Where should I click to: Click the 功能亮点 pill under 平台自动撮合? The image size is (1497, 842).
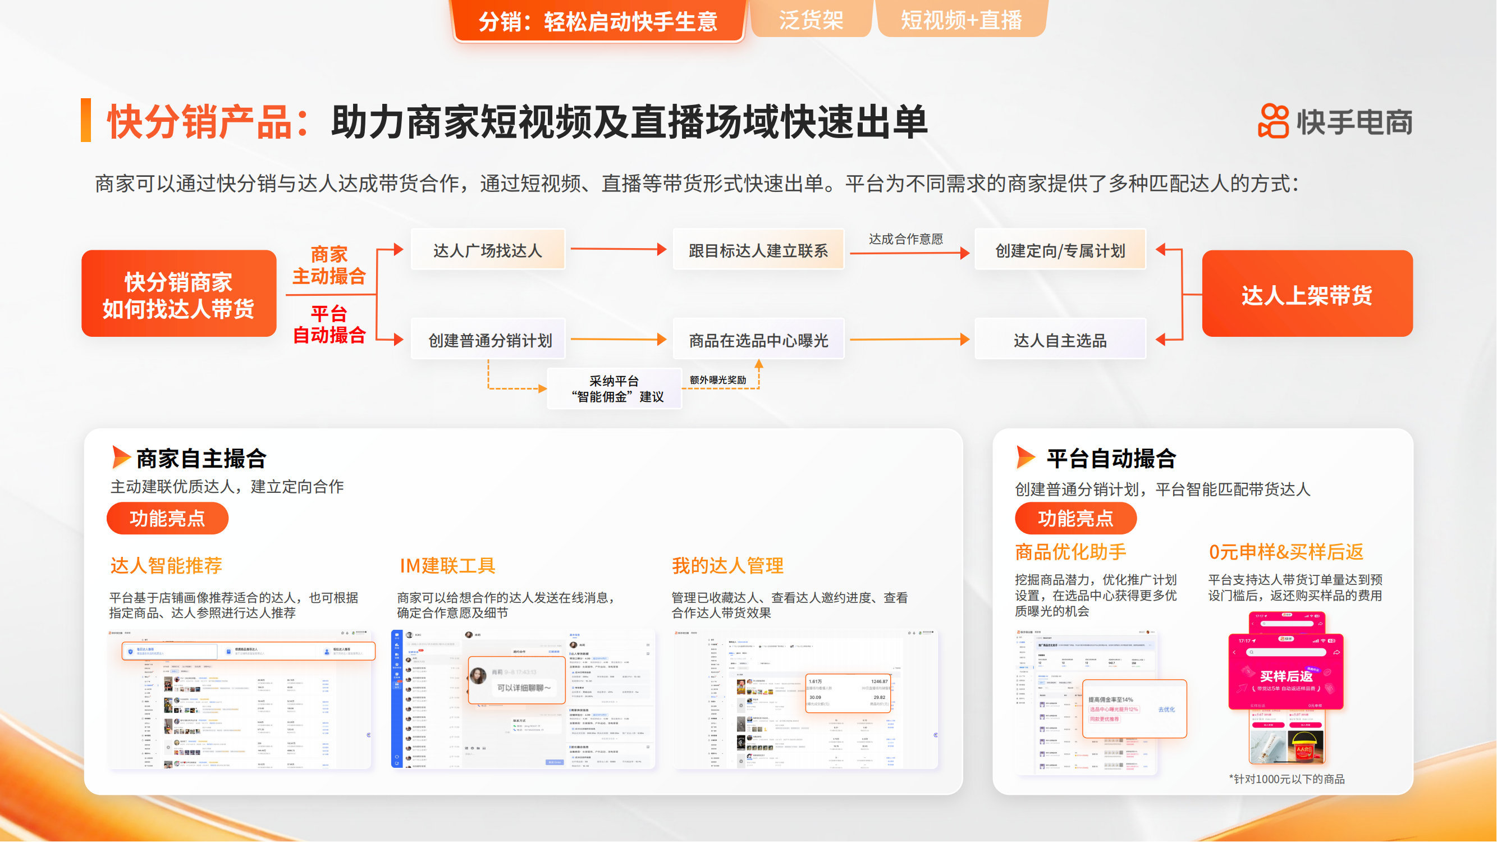(x=1075, y=518)
